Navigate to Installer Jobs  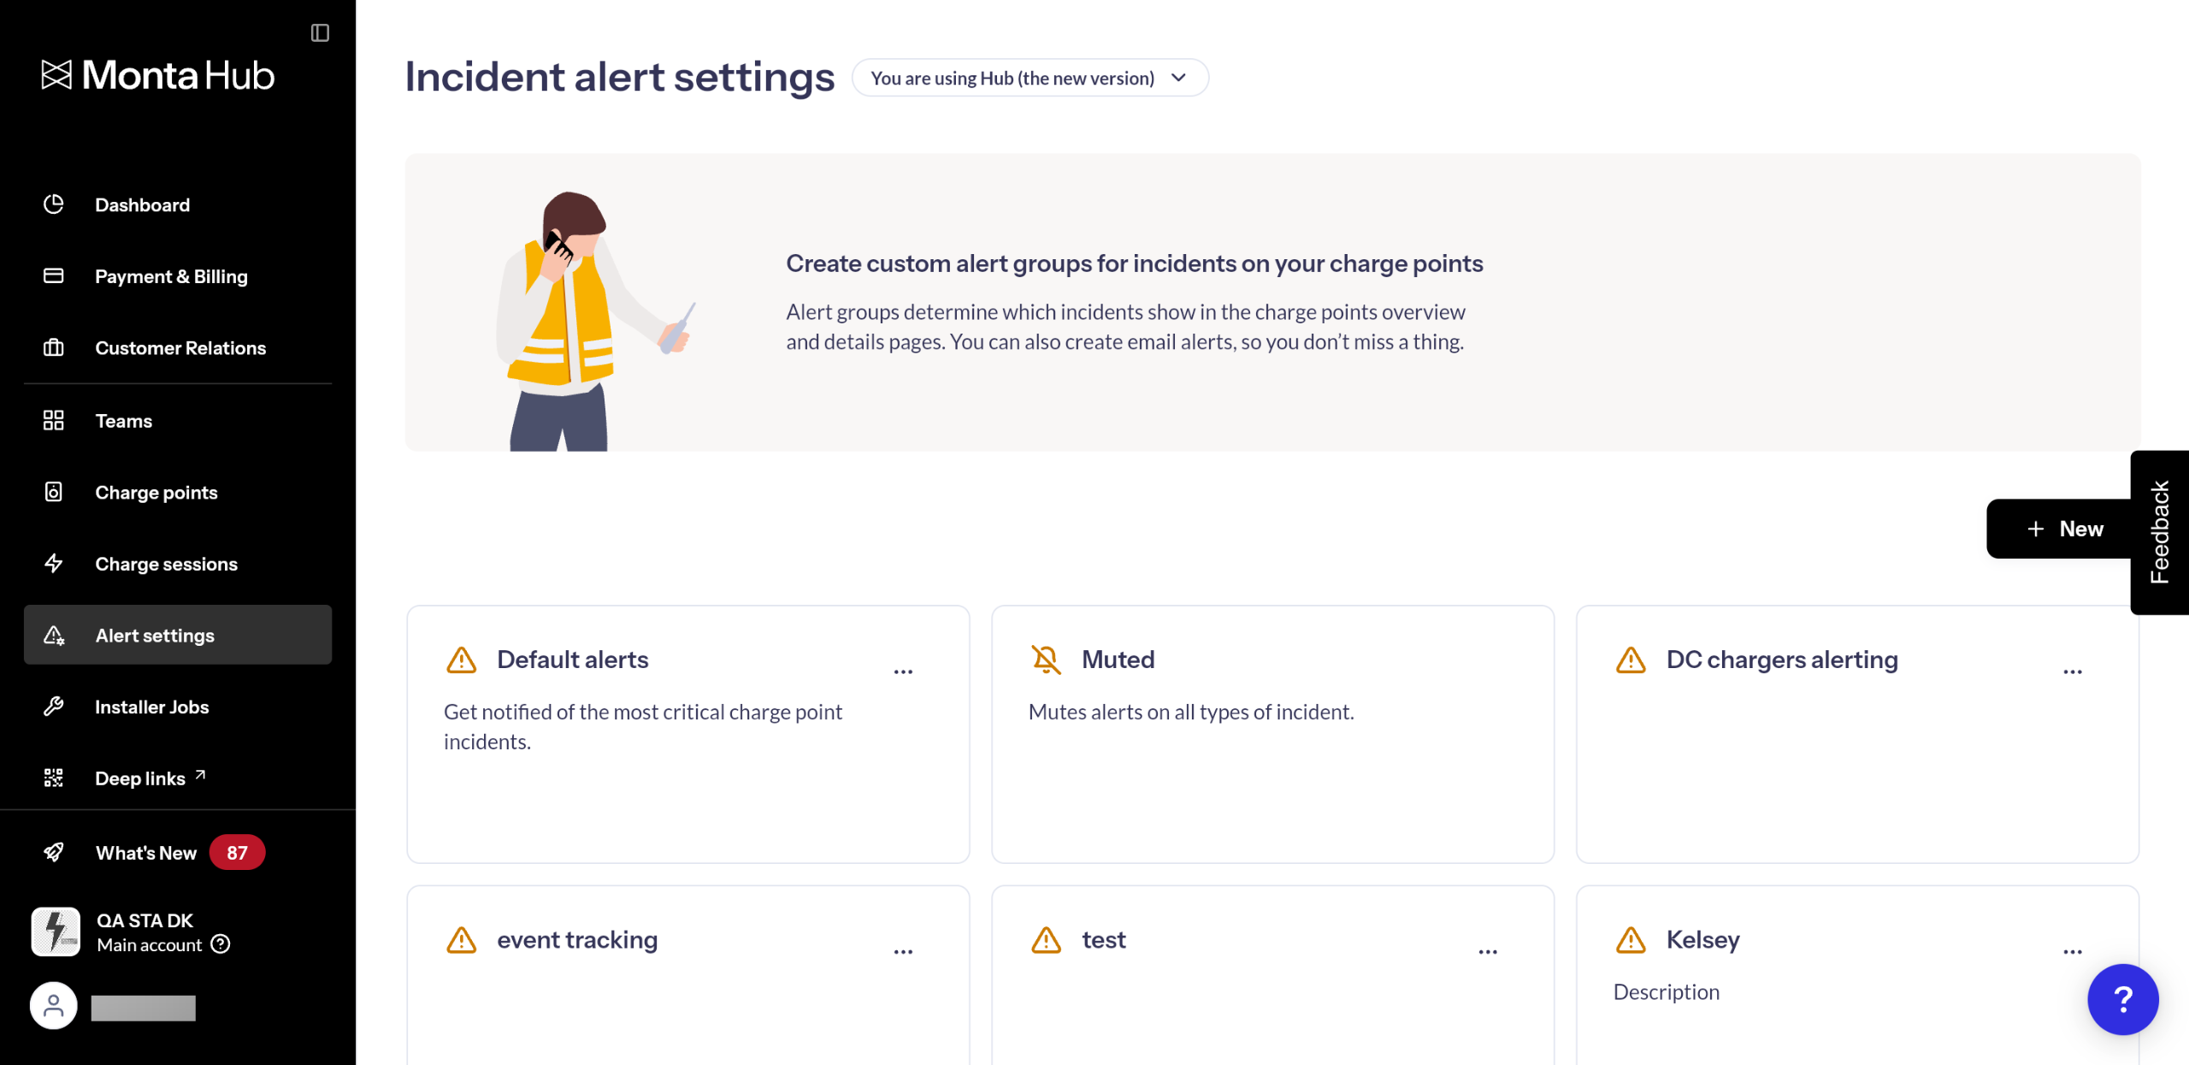[151, 707]
